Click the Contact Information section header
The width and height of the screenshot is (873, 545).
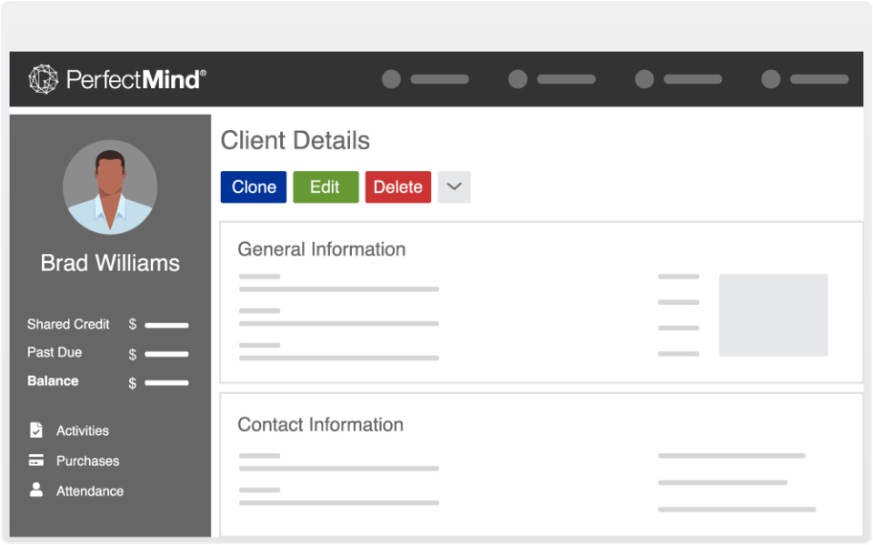[320, 425]
